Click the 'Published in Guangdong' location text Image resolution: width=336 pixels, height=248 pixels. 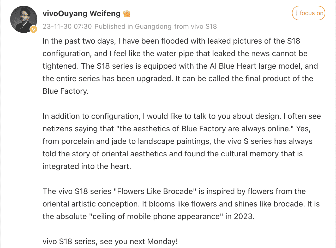point(133,26)
